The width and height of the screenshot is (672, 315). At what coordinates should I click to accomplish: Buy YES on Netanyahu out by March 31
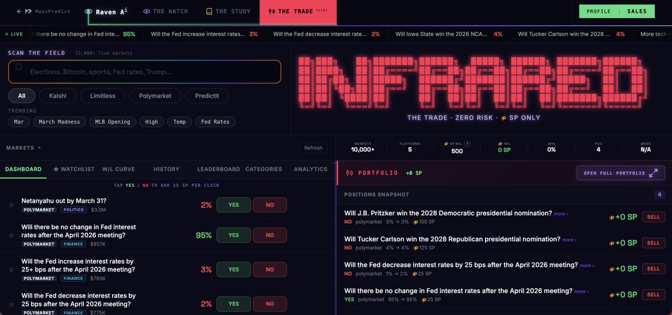click(x=234, y=205)
